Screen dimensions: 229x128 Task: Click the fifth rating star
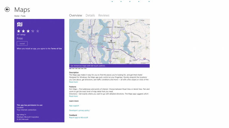pos(38,31)
